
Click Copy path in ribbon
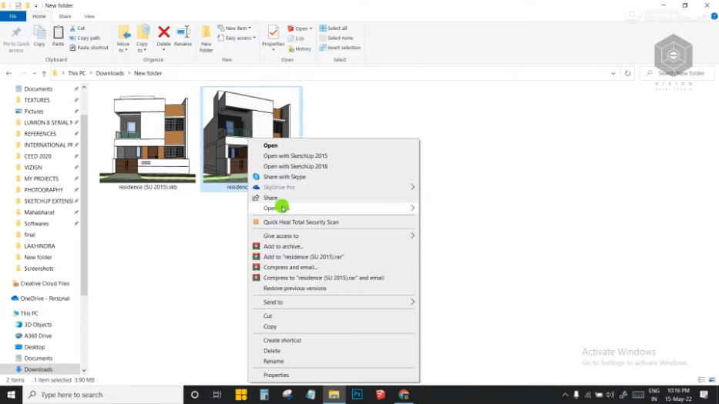point(85,38)
